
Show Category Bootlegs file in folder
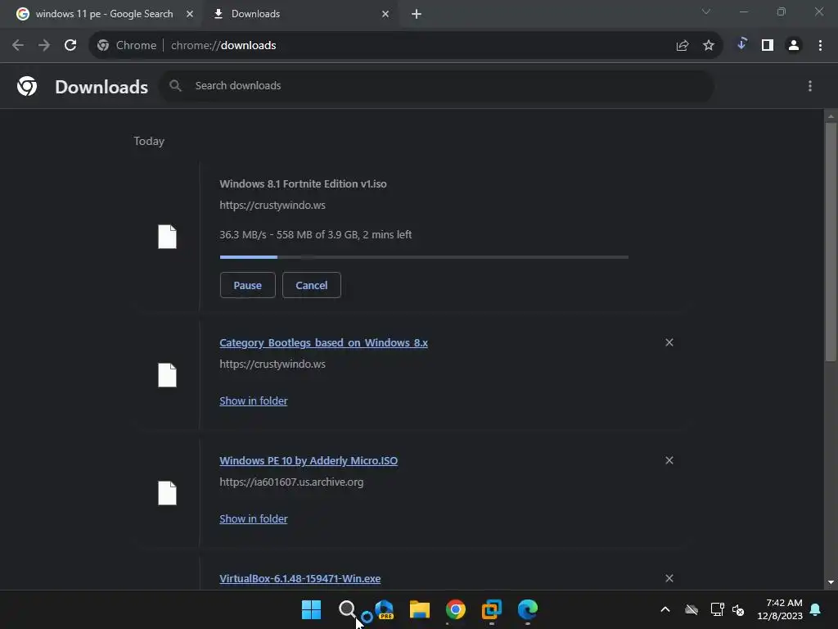[x=254, y=400]
